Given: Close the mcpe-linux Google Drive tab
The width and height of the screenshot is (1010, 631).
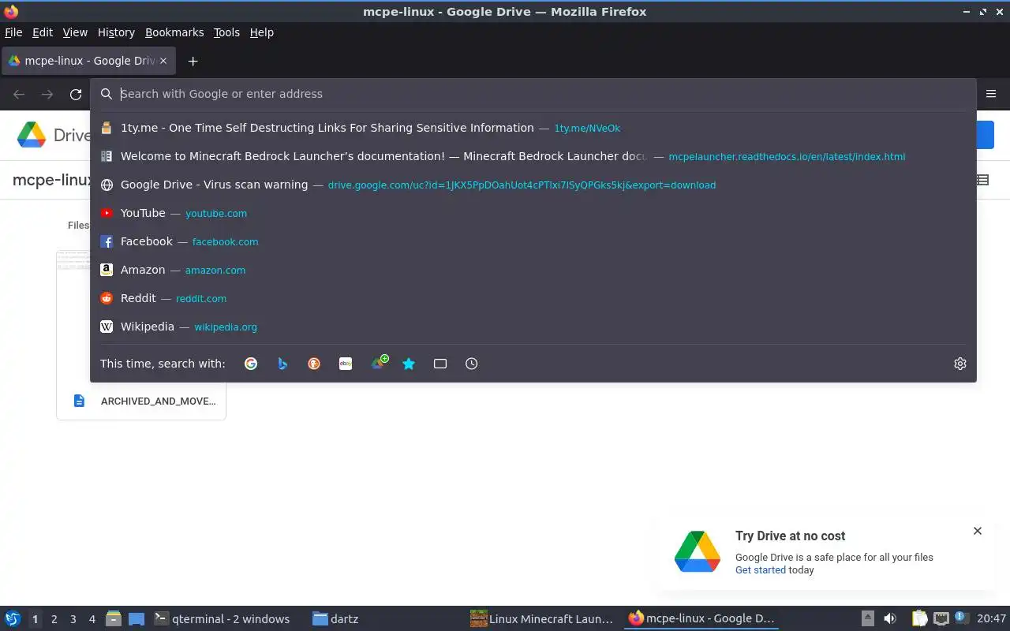Looking at the screenshot, I should [163, 61].
